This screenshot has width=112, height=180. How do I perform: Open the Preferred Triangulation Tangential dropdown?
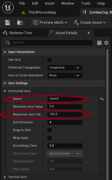pos(65,68)
